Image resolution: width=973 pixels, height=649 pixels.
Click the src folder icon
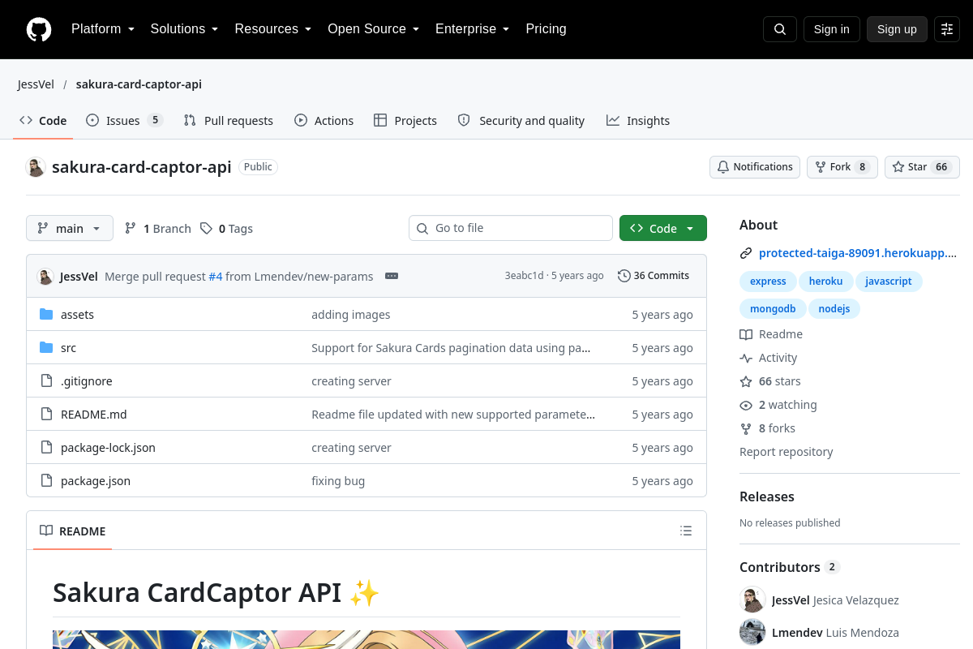(46, 348)
